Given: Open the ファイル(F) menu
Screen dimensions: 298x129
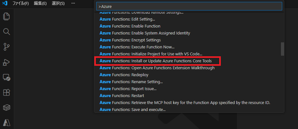Looking at the screenshot, I should coord(21,3).
